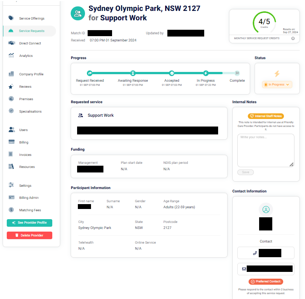
Task: Click the Preferred Contact badge
Action: (266, 281)
